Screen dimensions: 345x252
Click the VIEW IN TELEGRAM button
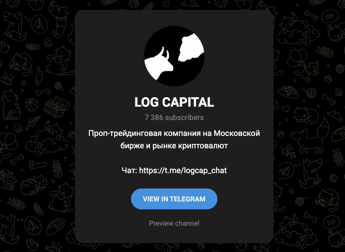coord(174,199)
